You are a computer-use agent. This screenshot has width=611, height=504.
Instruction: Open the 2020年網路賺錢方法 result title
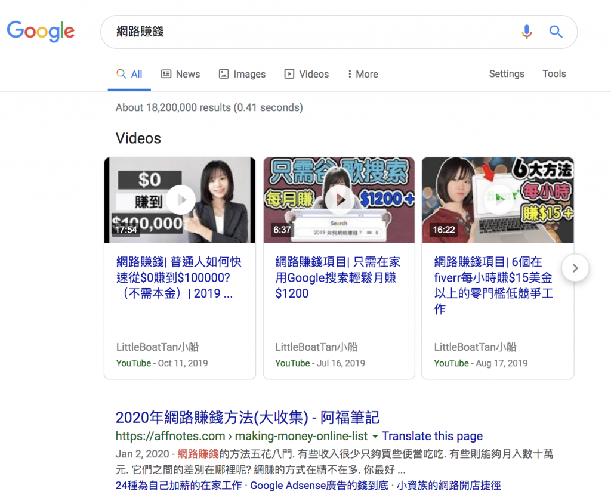coord(247,418)
